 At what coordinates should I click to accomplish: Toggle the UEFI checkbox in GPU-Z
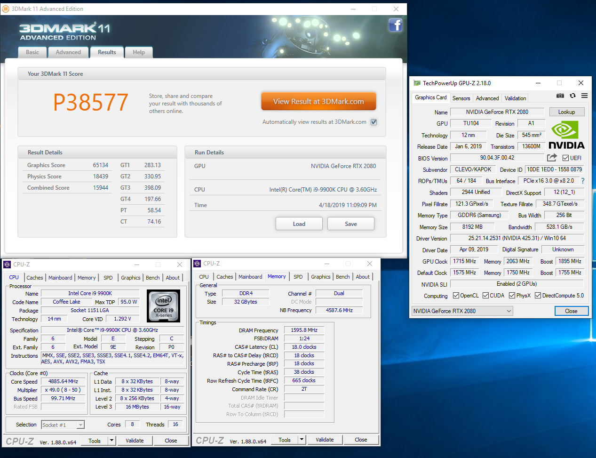(565, 158)
